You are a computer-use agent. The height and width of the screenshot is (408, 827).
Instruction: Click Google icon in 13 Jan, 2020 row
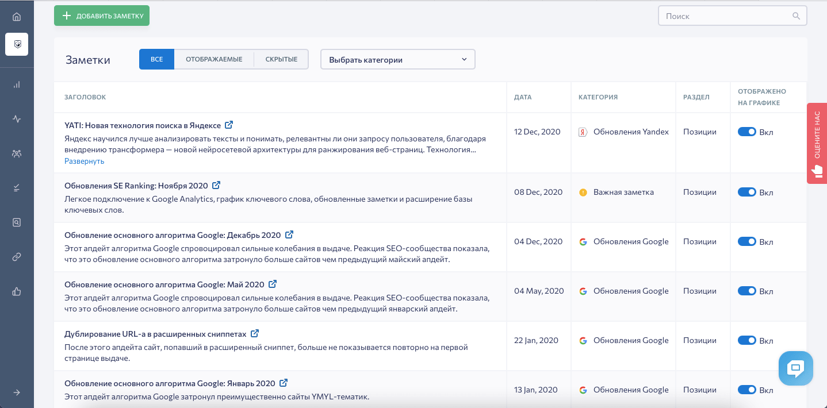coord(583,390)
